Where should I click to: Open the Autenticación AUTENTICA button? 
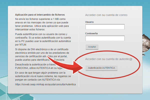coord(101,68)
